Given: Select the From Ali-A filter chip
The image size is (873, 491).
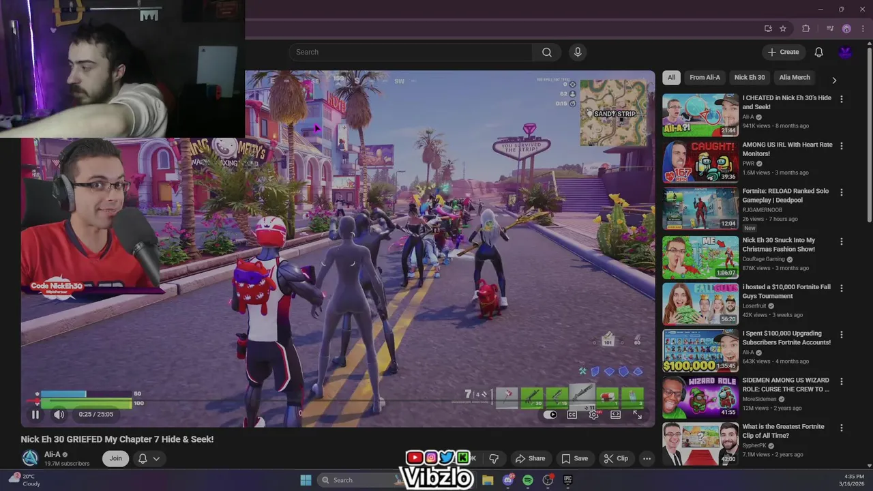Looking at the screenshot, I should coord(705,77).
